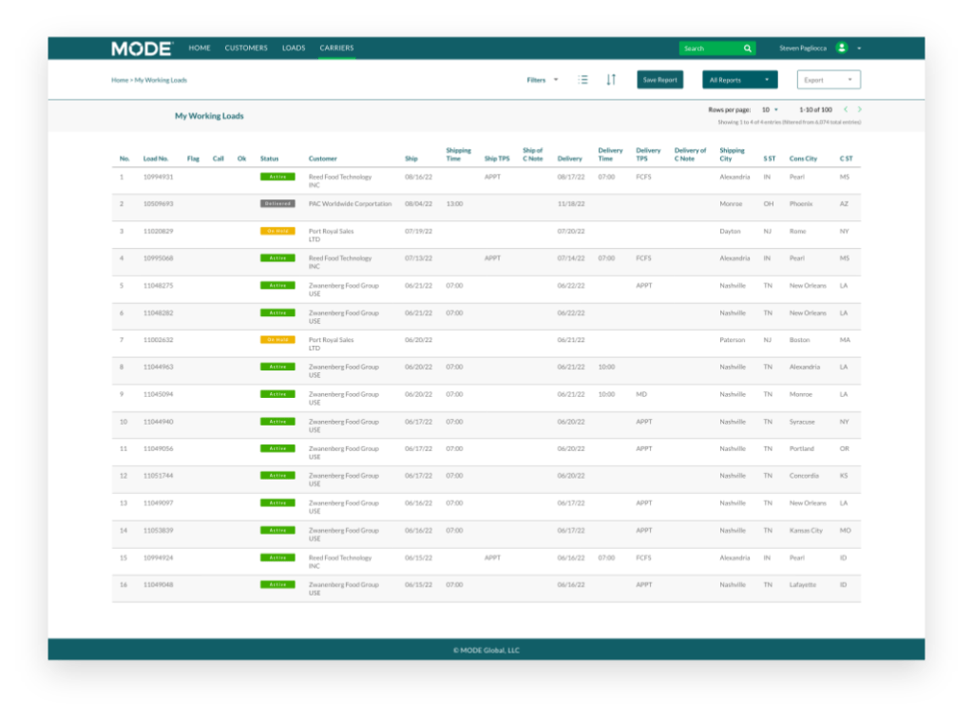Viewport: 973px width, 719px height.
Task: Click the Delivered status badge in row 2
Action: click(277, 203)
